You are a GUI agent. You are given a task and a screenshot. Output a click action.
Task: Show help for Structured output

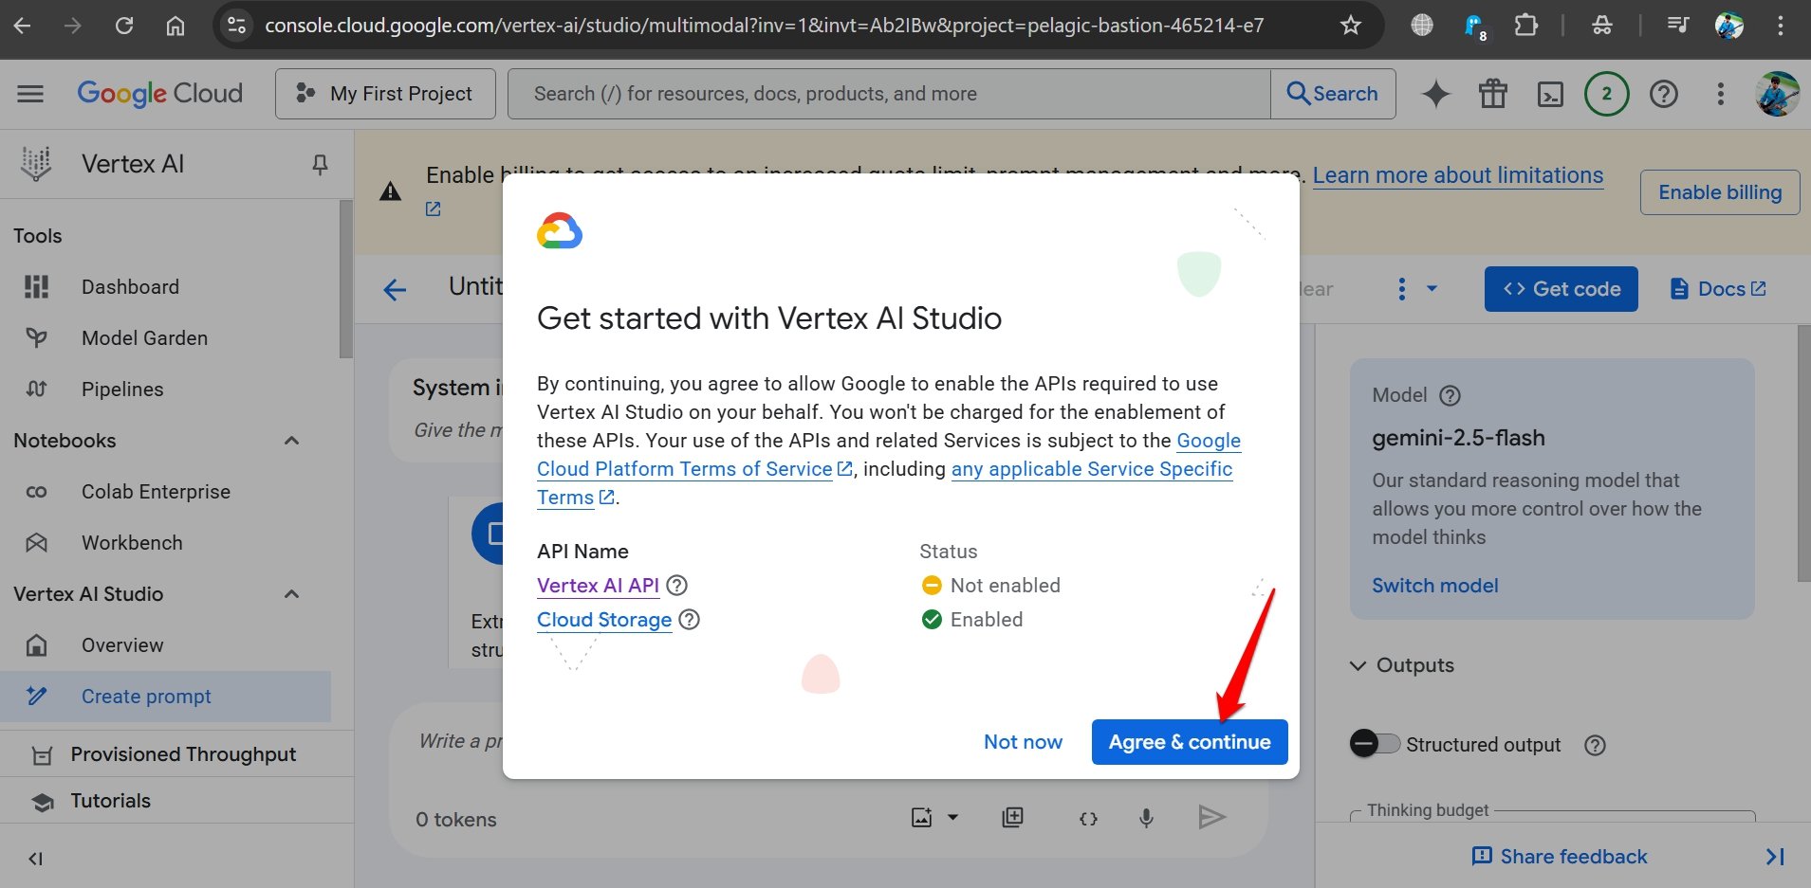pyautogui.click(x=1596, y=745)
